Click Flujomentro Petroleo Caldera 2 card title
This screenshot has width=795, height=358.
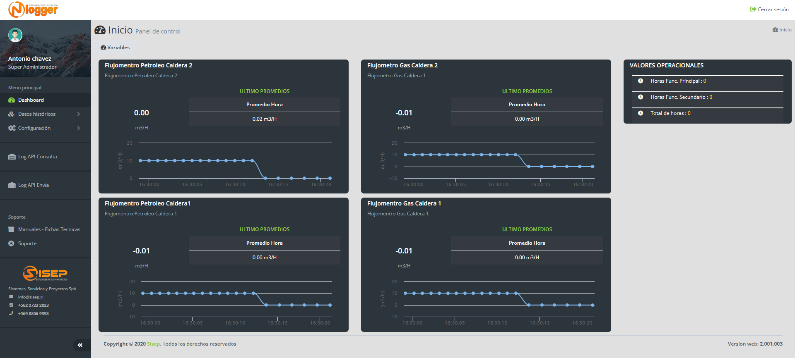point(148,65)
